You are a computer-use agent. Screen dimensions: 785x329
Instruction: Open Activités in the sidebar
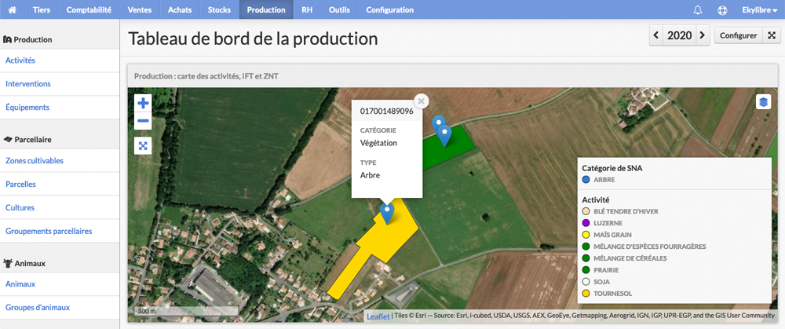coord(20,60)
